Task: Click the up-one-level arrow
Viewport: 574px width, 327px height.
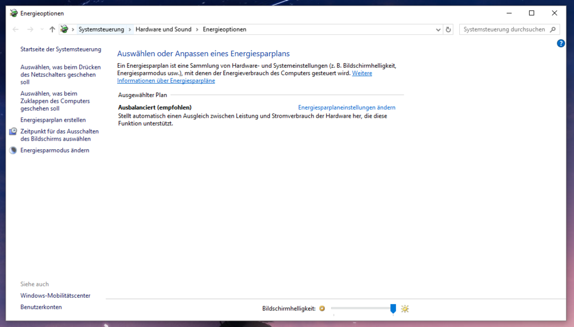Action: point(52,29)
